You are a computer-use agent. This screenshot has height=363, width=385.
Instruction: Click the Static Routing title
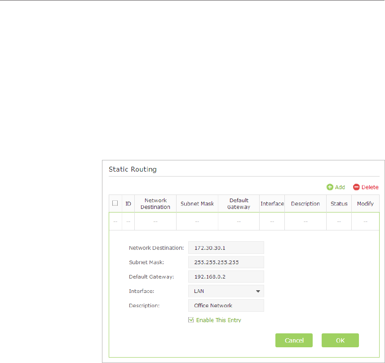click(x=133, y=169)
